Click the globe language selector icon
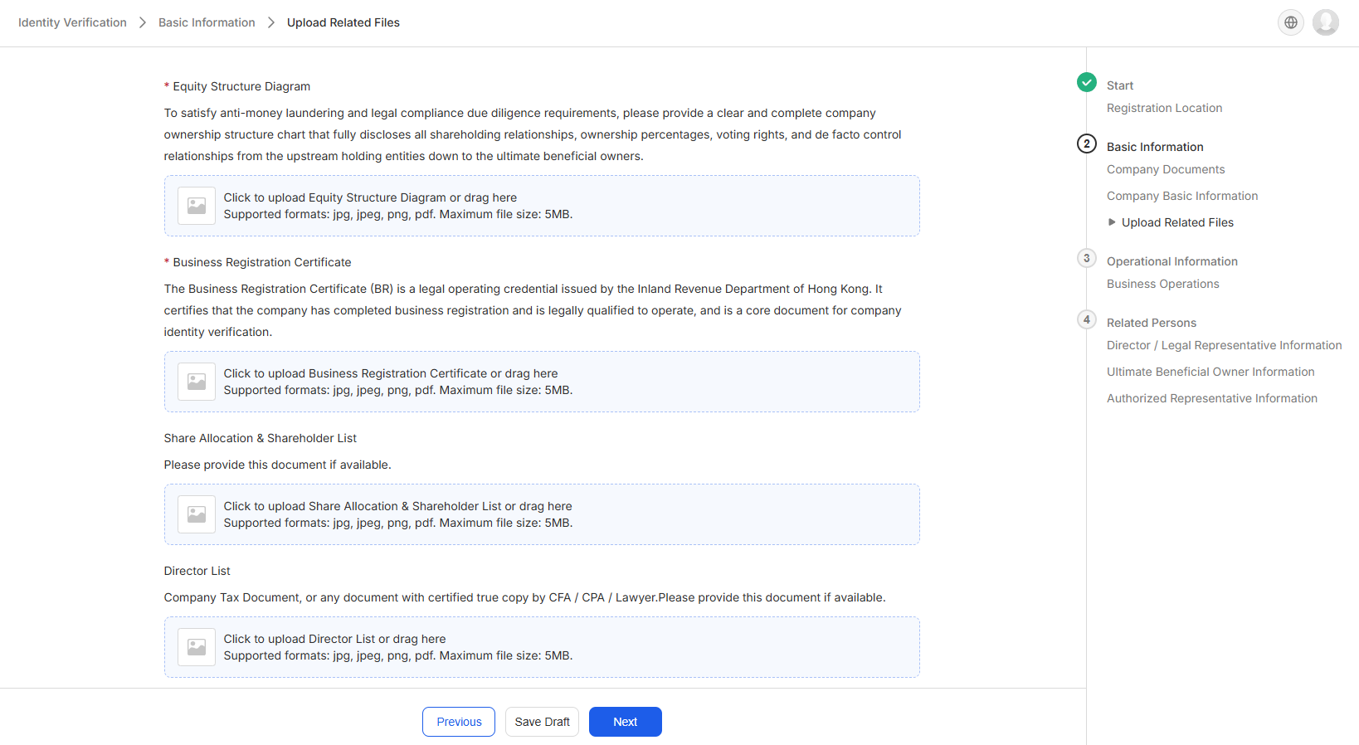Image resolution: width=1359 pixels, height=745 pixels. coord(1291,22)
